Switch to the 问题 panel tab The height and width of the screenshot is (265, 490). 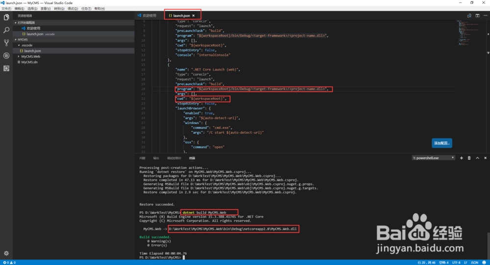[x=142, y=158]
